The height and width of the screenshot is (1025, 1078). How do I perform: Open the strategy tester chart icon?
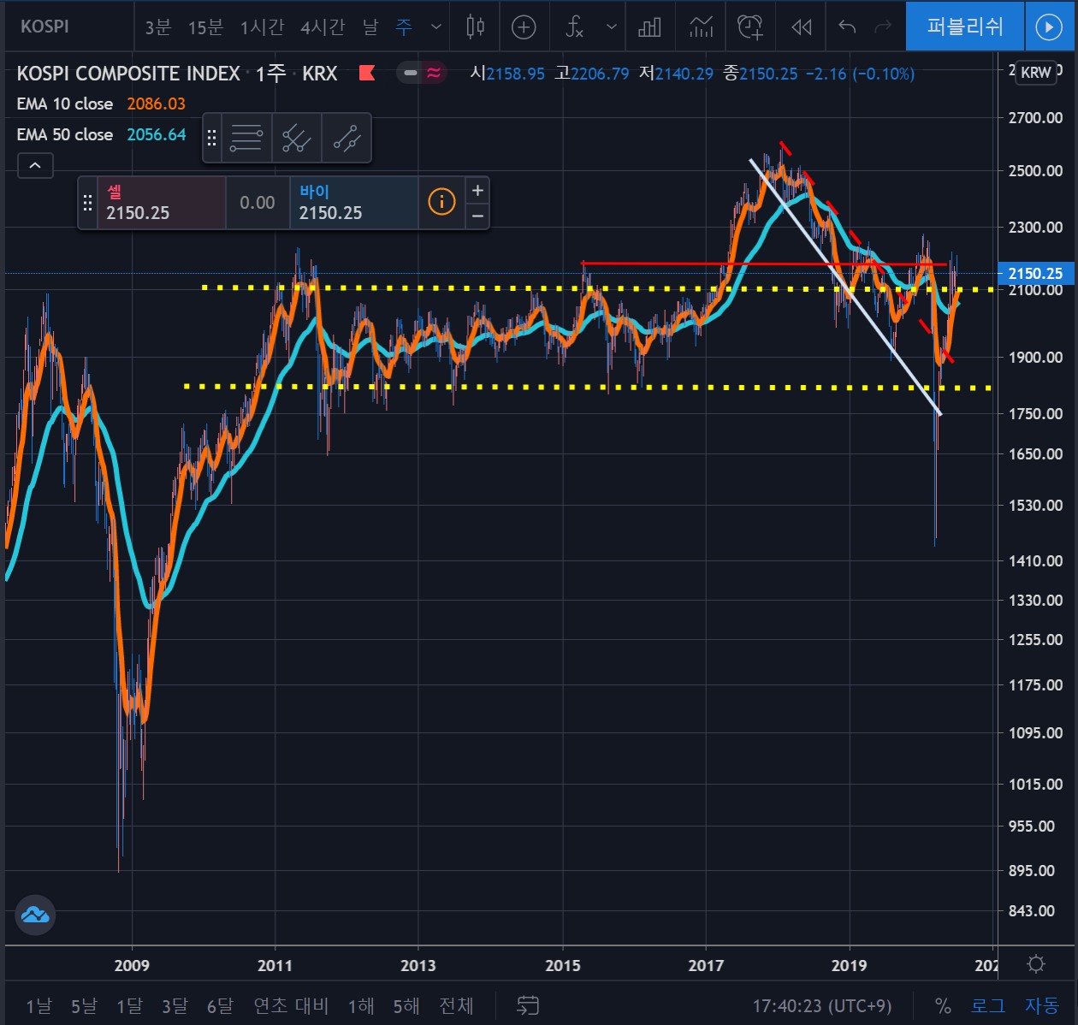pos(701,27)
